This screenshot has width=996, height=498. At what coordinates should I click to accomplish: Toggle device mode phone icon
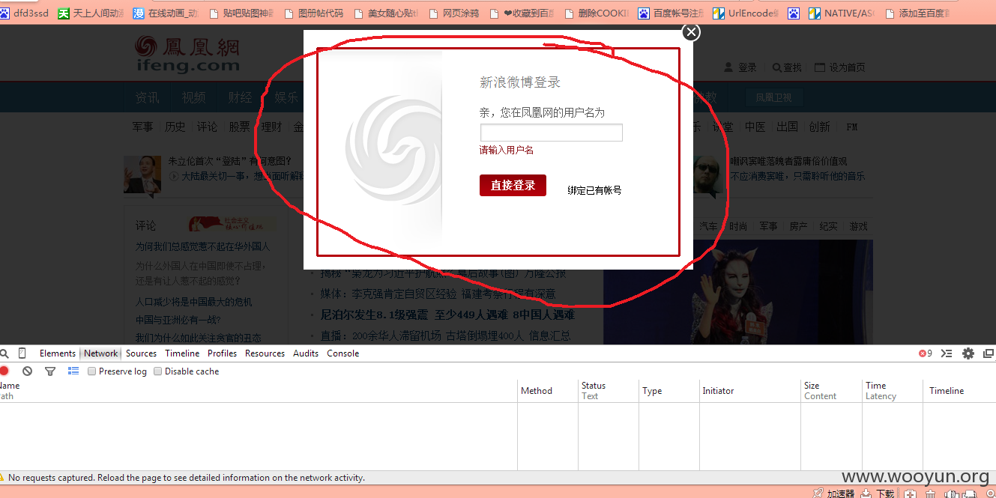pos(22,353)
